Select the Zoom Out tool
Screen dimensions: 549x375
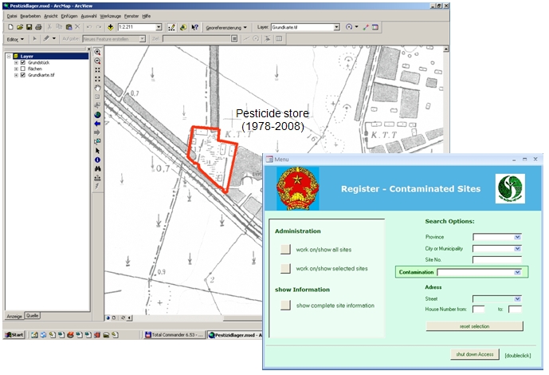[x=97, y=61]
